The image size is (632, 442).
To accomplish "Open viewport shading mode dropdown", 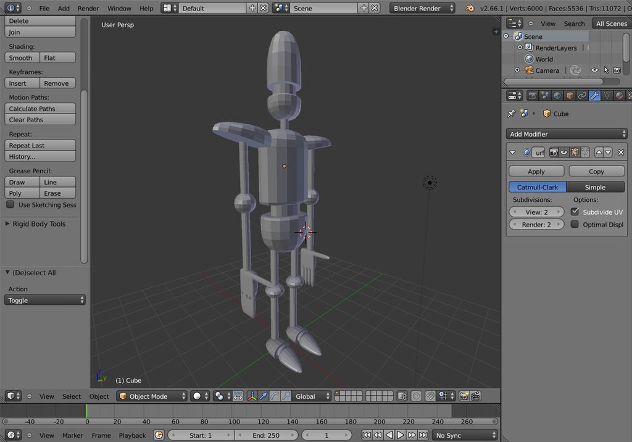I will click(x=201, y=396).
